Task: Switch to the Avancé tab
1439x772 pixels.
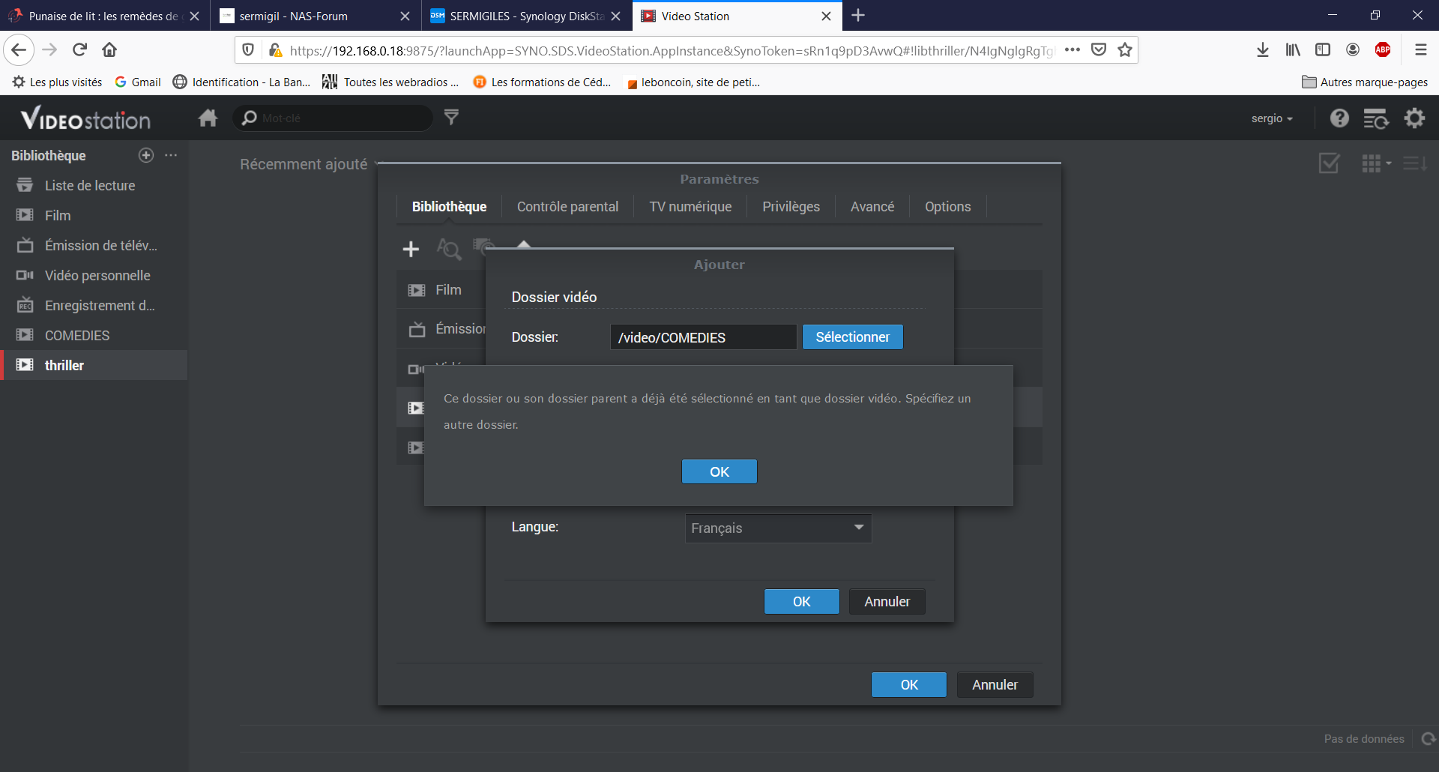Action: click(x=872, y=207)
